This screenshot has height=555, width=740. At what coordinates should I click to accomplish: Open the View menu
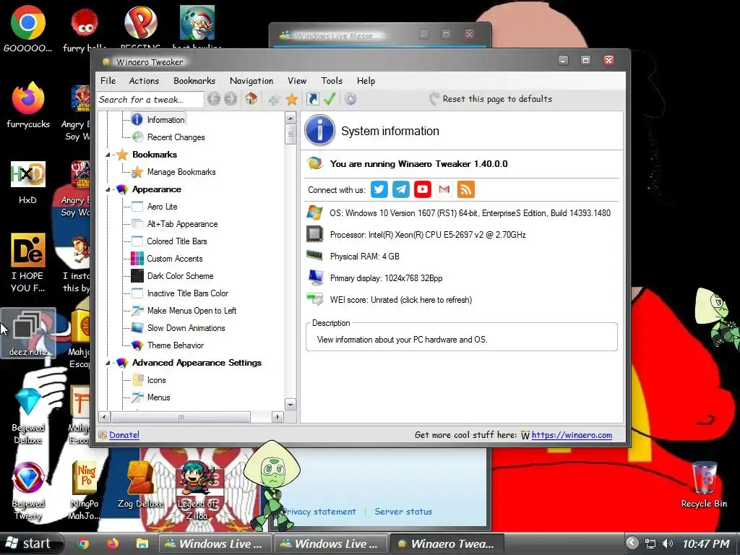pyautogui.click(x=297, y=81)
